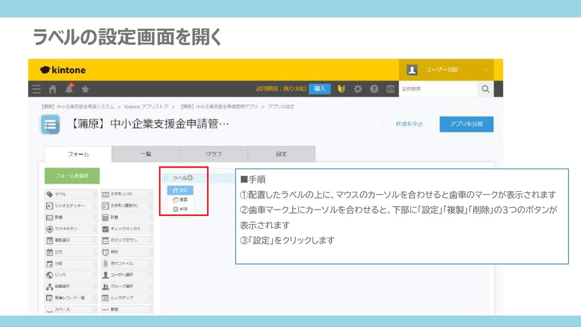Select the チェックボックス field
581x327 pixels.
[127, 229]
